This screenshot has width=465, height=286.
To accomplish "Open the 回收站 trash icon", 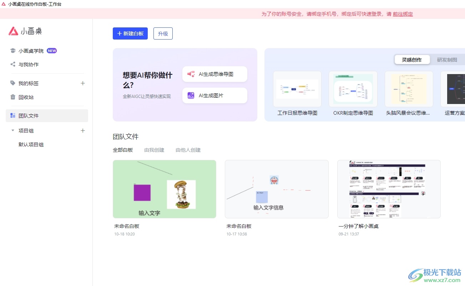I will tap(13, 97).
